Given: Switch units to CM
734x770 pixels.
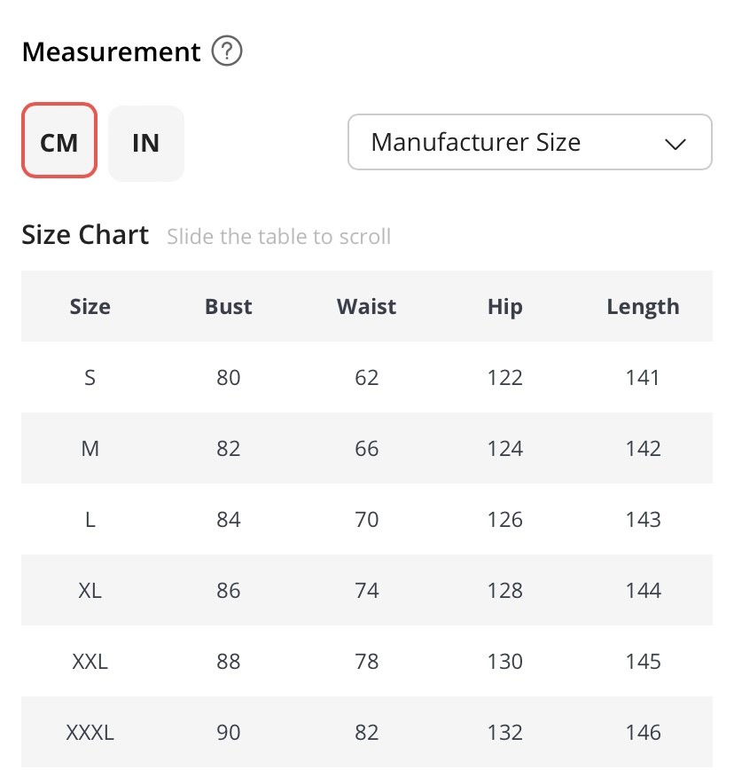Looking at the screenshot, I should [59, 141].
